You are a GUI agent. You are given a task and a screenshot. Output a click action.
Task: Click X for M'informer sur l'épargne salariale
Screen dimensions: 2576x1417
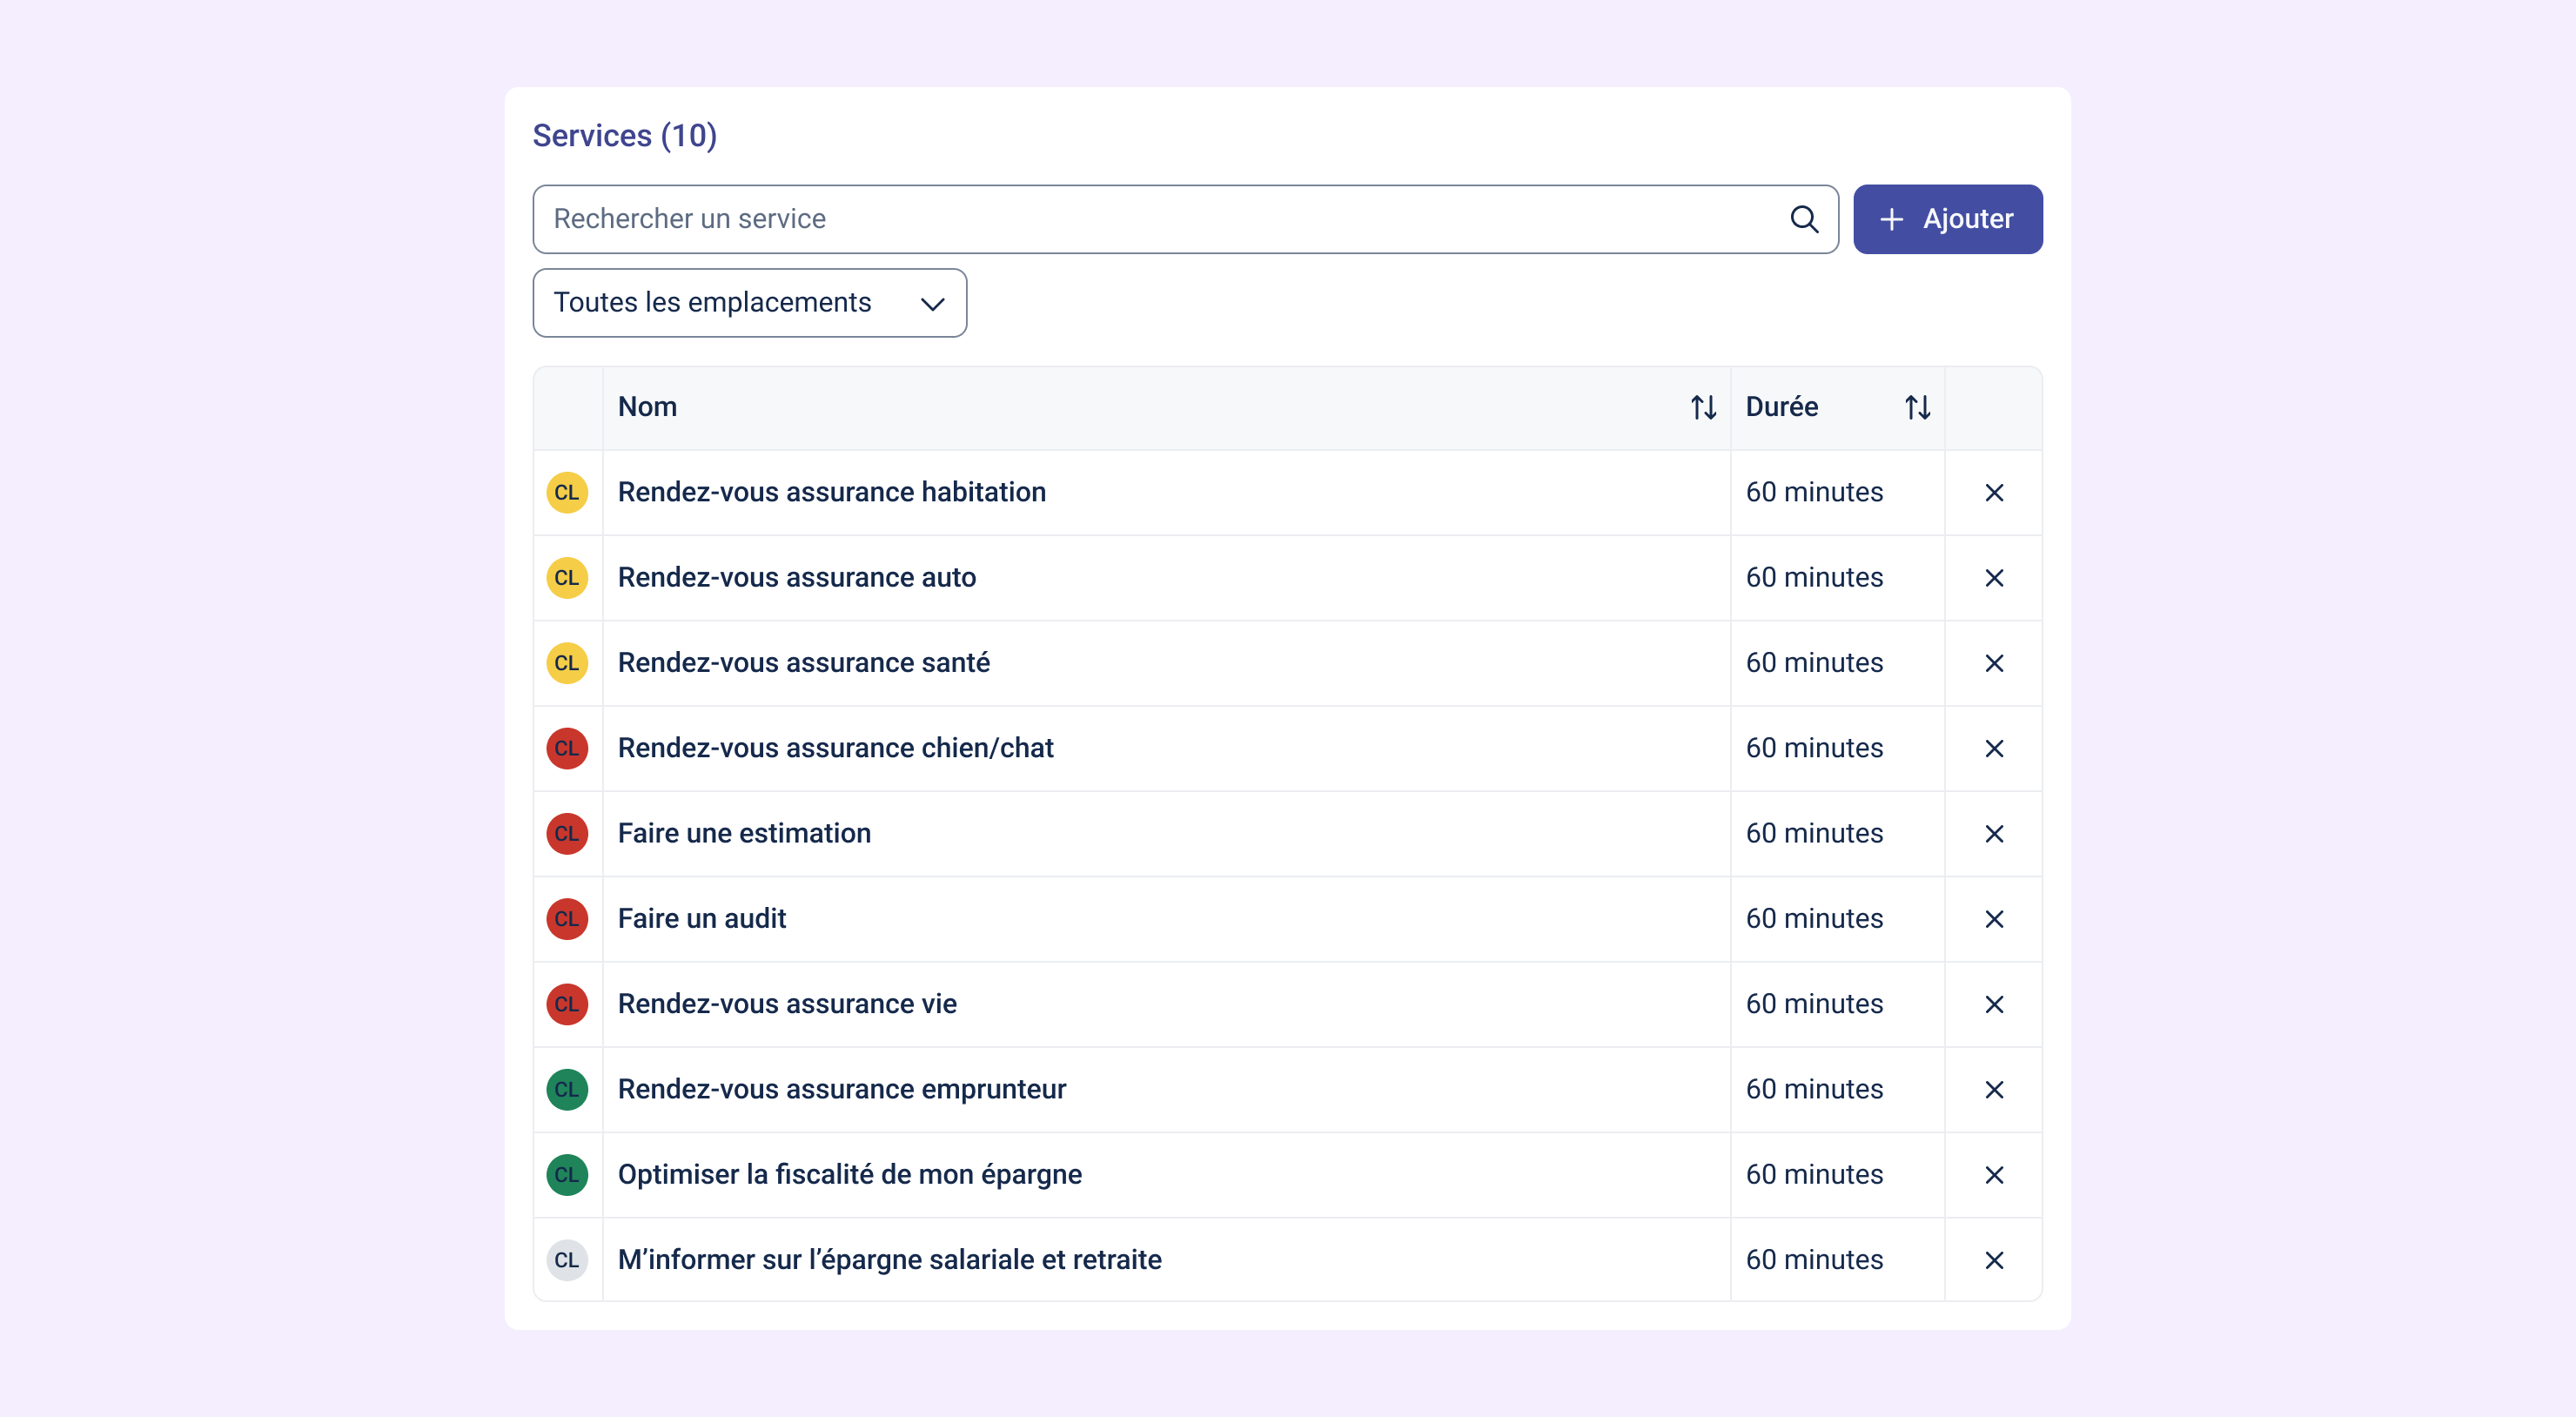pyautogui.click(x=1993, y=1260)
